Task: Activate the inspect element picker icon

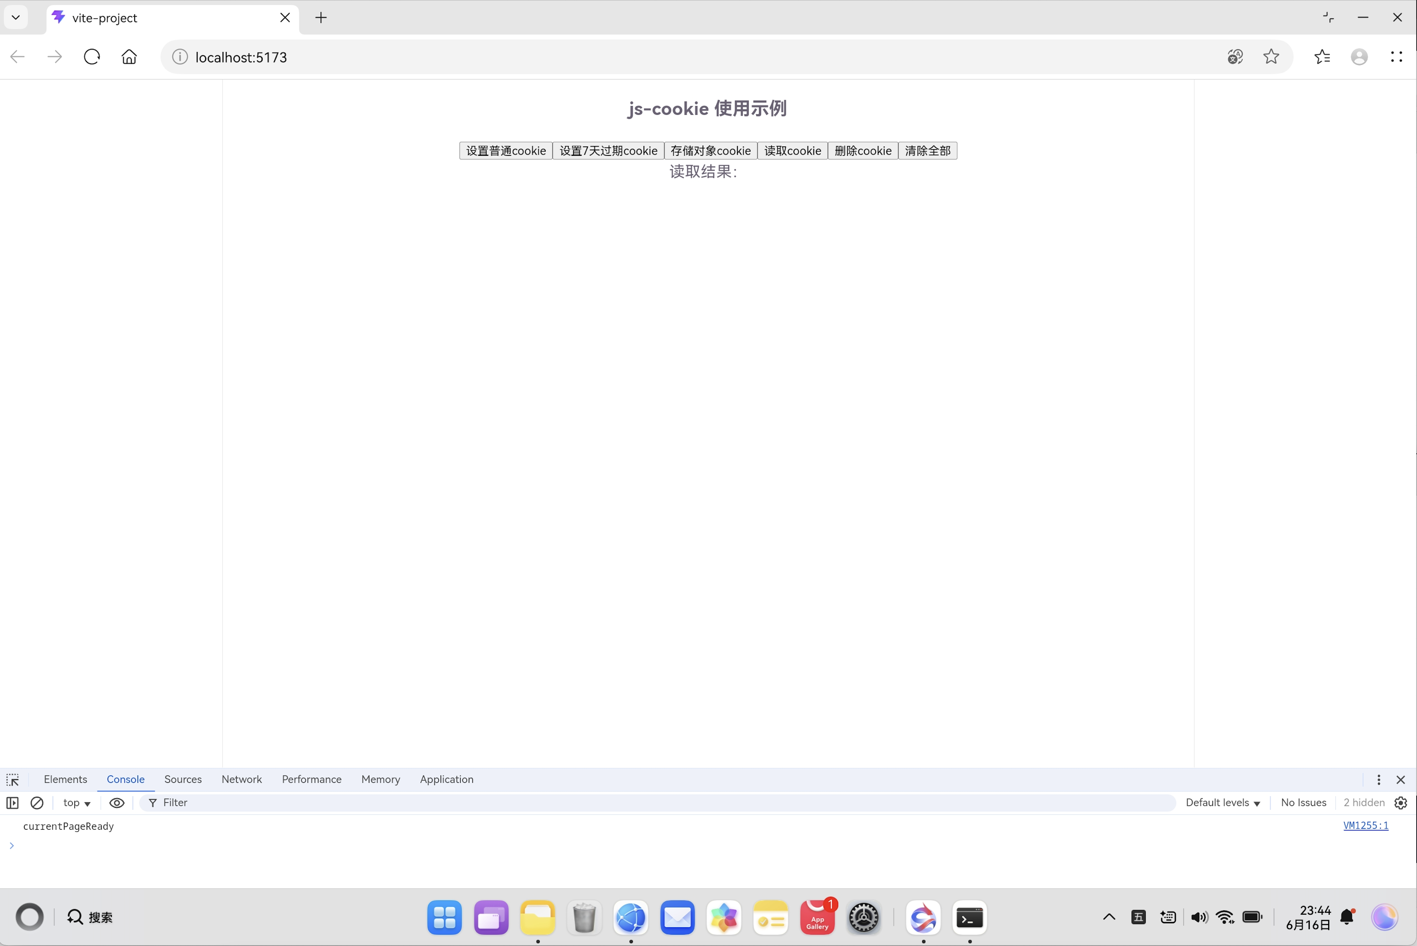Action: point(13,780)
